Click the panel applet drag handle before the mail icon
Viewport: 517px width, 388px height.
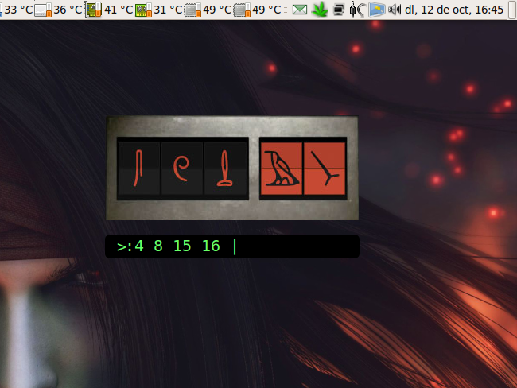pyautogui.click(x=286, y=10)
